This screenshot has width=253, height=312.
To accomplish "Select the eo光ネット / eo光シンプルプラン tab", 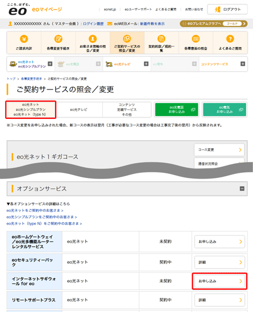I will tap(31, 110).
